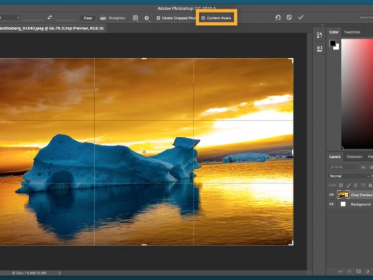Click the Straighten label in options bar
This screenshot has height=280, width=373.
point(116,18)
